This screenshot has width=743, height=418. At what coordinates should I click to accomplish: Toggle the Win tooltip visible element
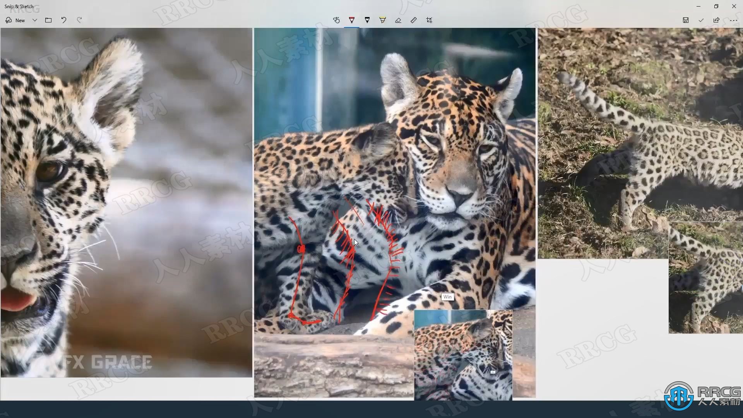click(x=447, y=296)
